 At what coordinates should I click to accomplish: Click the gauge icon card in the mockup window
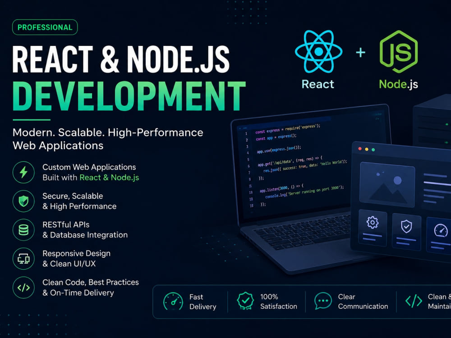tap(439, 235)
